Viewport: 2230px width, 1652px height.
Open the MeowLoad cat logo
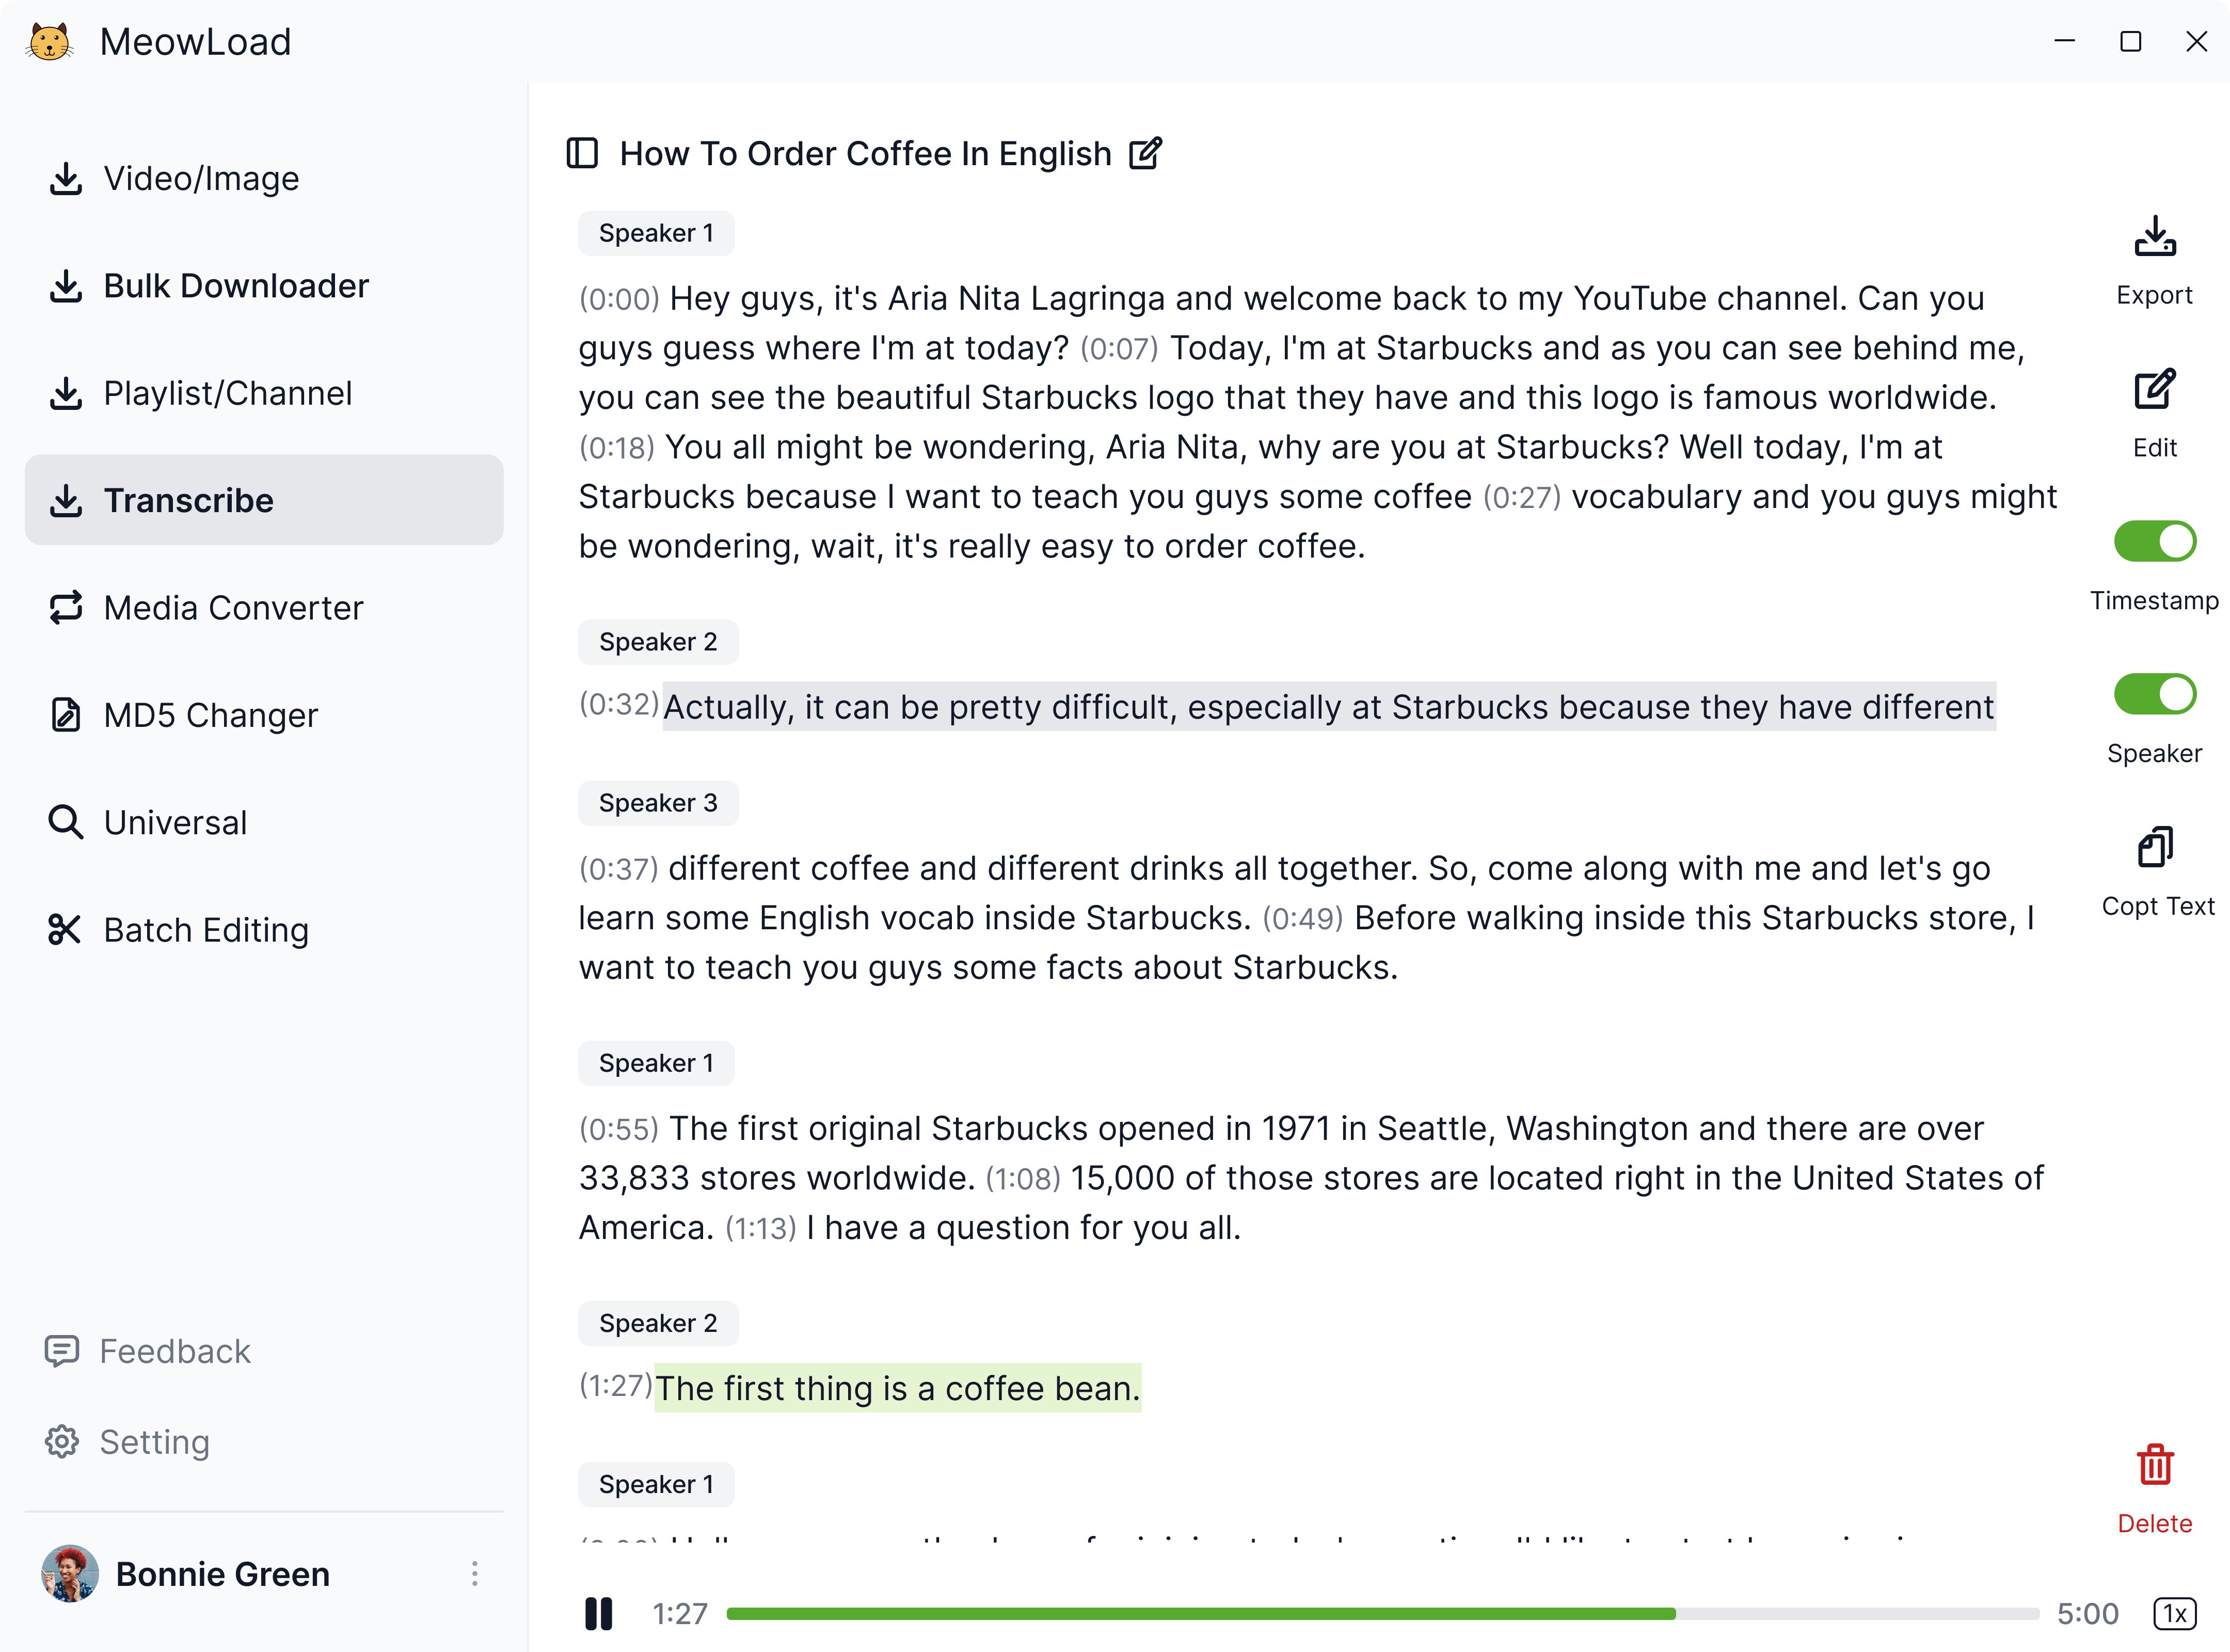[x=50, y=42]
